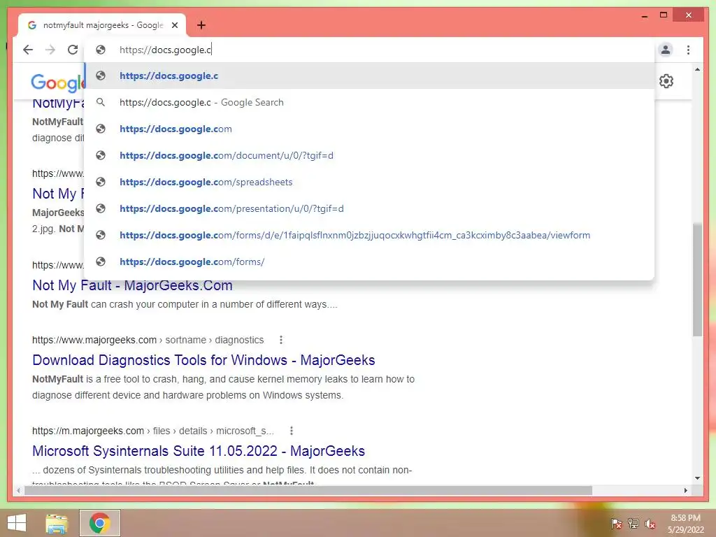The image size is (716, 537).
Task: Click 'https://m.majorgeeks.com › files › details' text
Action: [153, 431]
